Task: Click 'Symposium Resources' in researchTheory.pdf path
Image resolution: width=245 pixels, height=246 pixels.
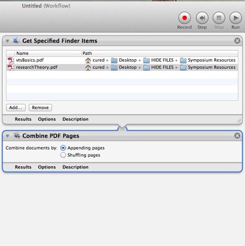Action: click(211, 67)
